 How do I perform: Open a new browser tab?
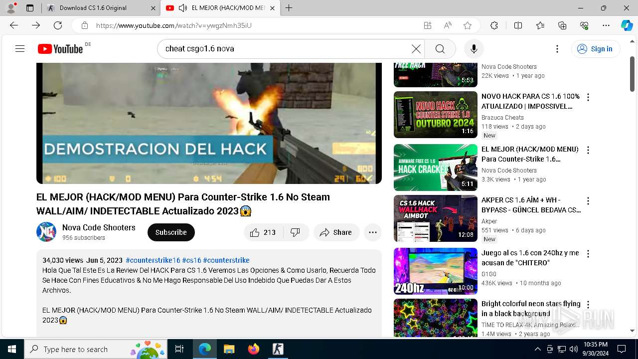point(289,8)
